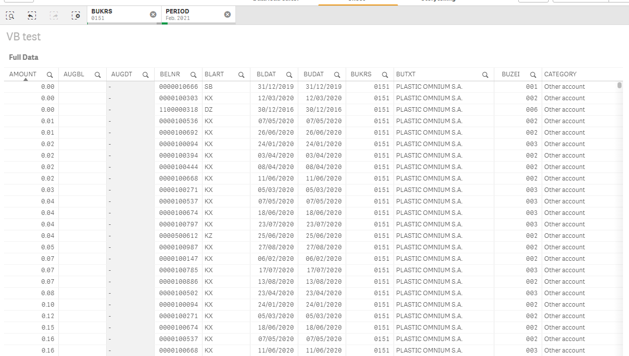The height and width of the screenshot is (356, 629).
Task: Remove the BUKRS 0151 filter
Action: tap(153, 14)
